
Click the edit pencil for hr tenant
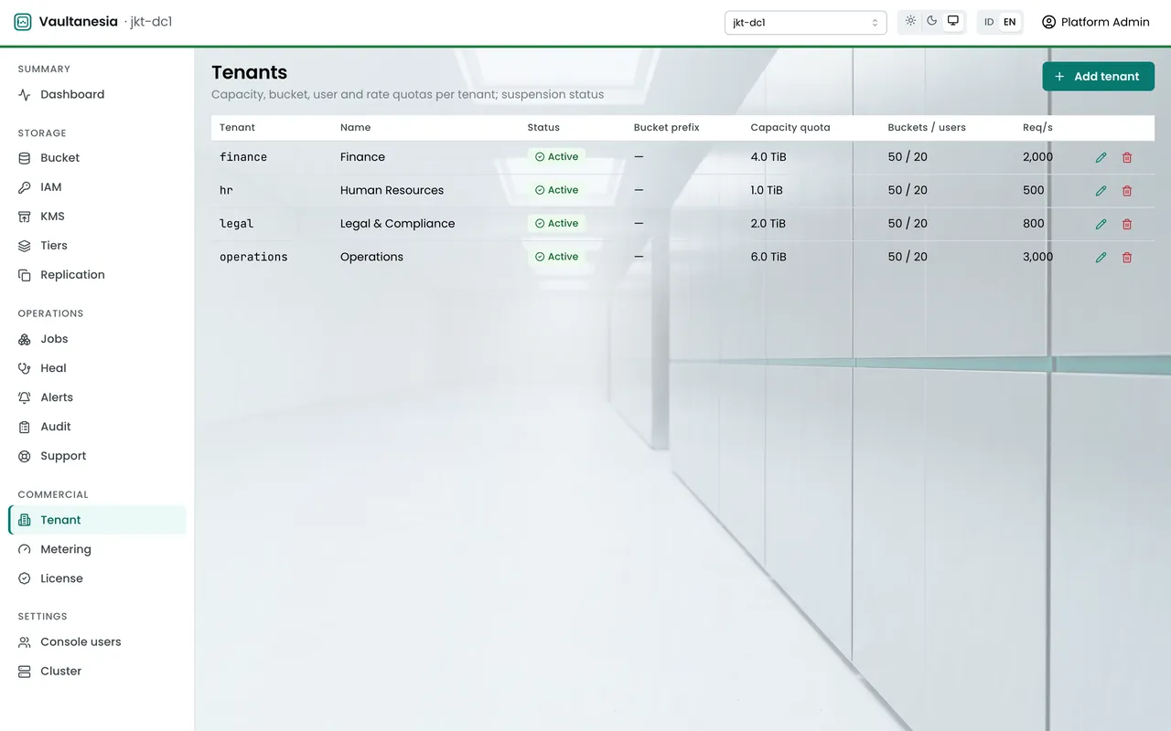click(x=1101, y=191)
